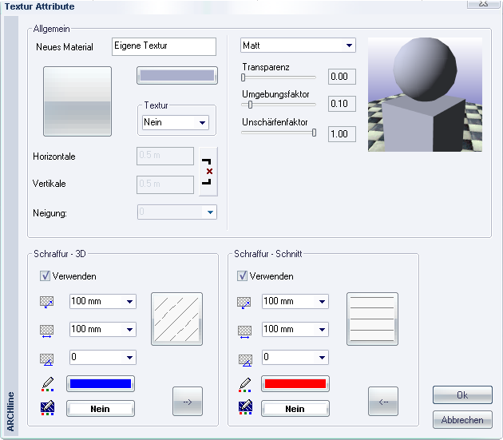503x440 pixels.
Task: Click the blue pen color swatch
Action: point(101,384)
